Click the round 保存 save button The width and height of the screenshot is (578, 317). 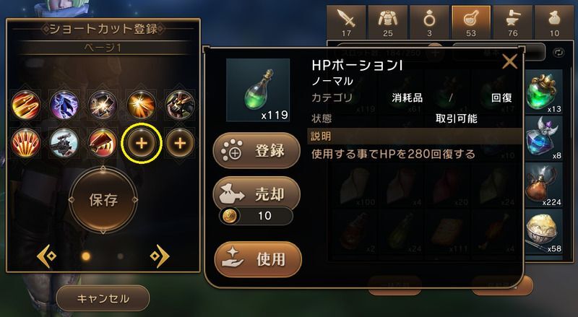pyautogui.click(x=103, y=200)
